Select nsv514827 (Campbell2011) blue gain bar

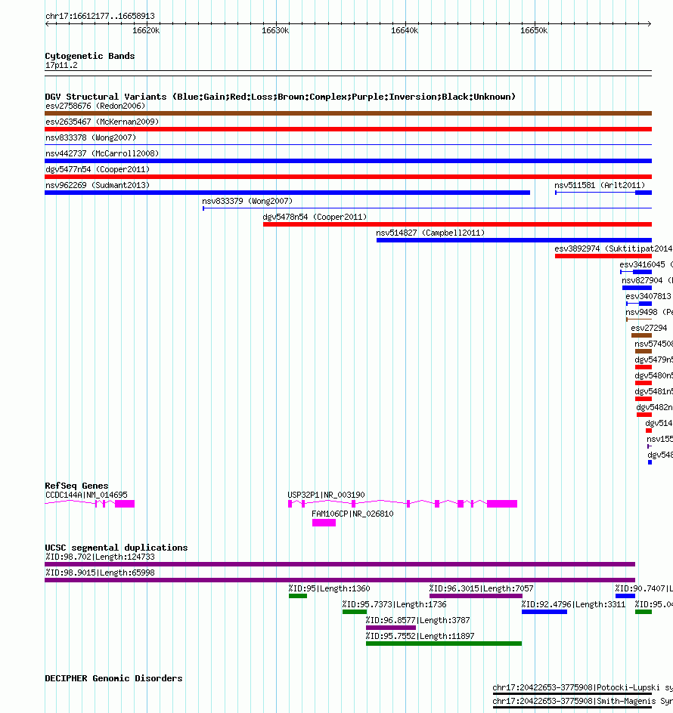coord(514,240)
